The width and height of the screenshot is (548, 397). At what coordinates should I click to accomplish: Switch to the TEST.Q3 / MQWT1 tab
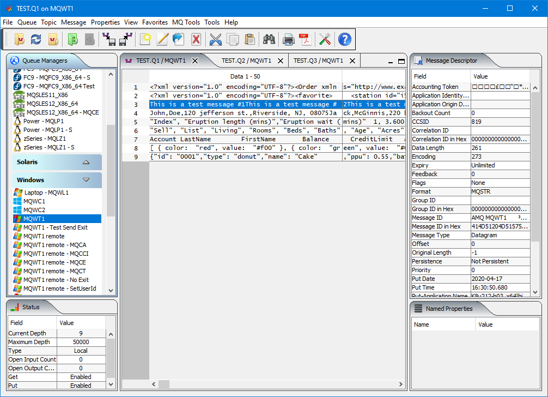pos(318,61)
